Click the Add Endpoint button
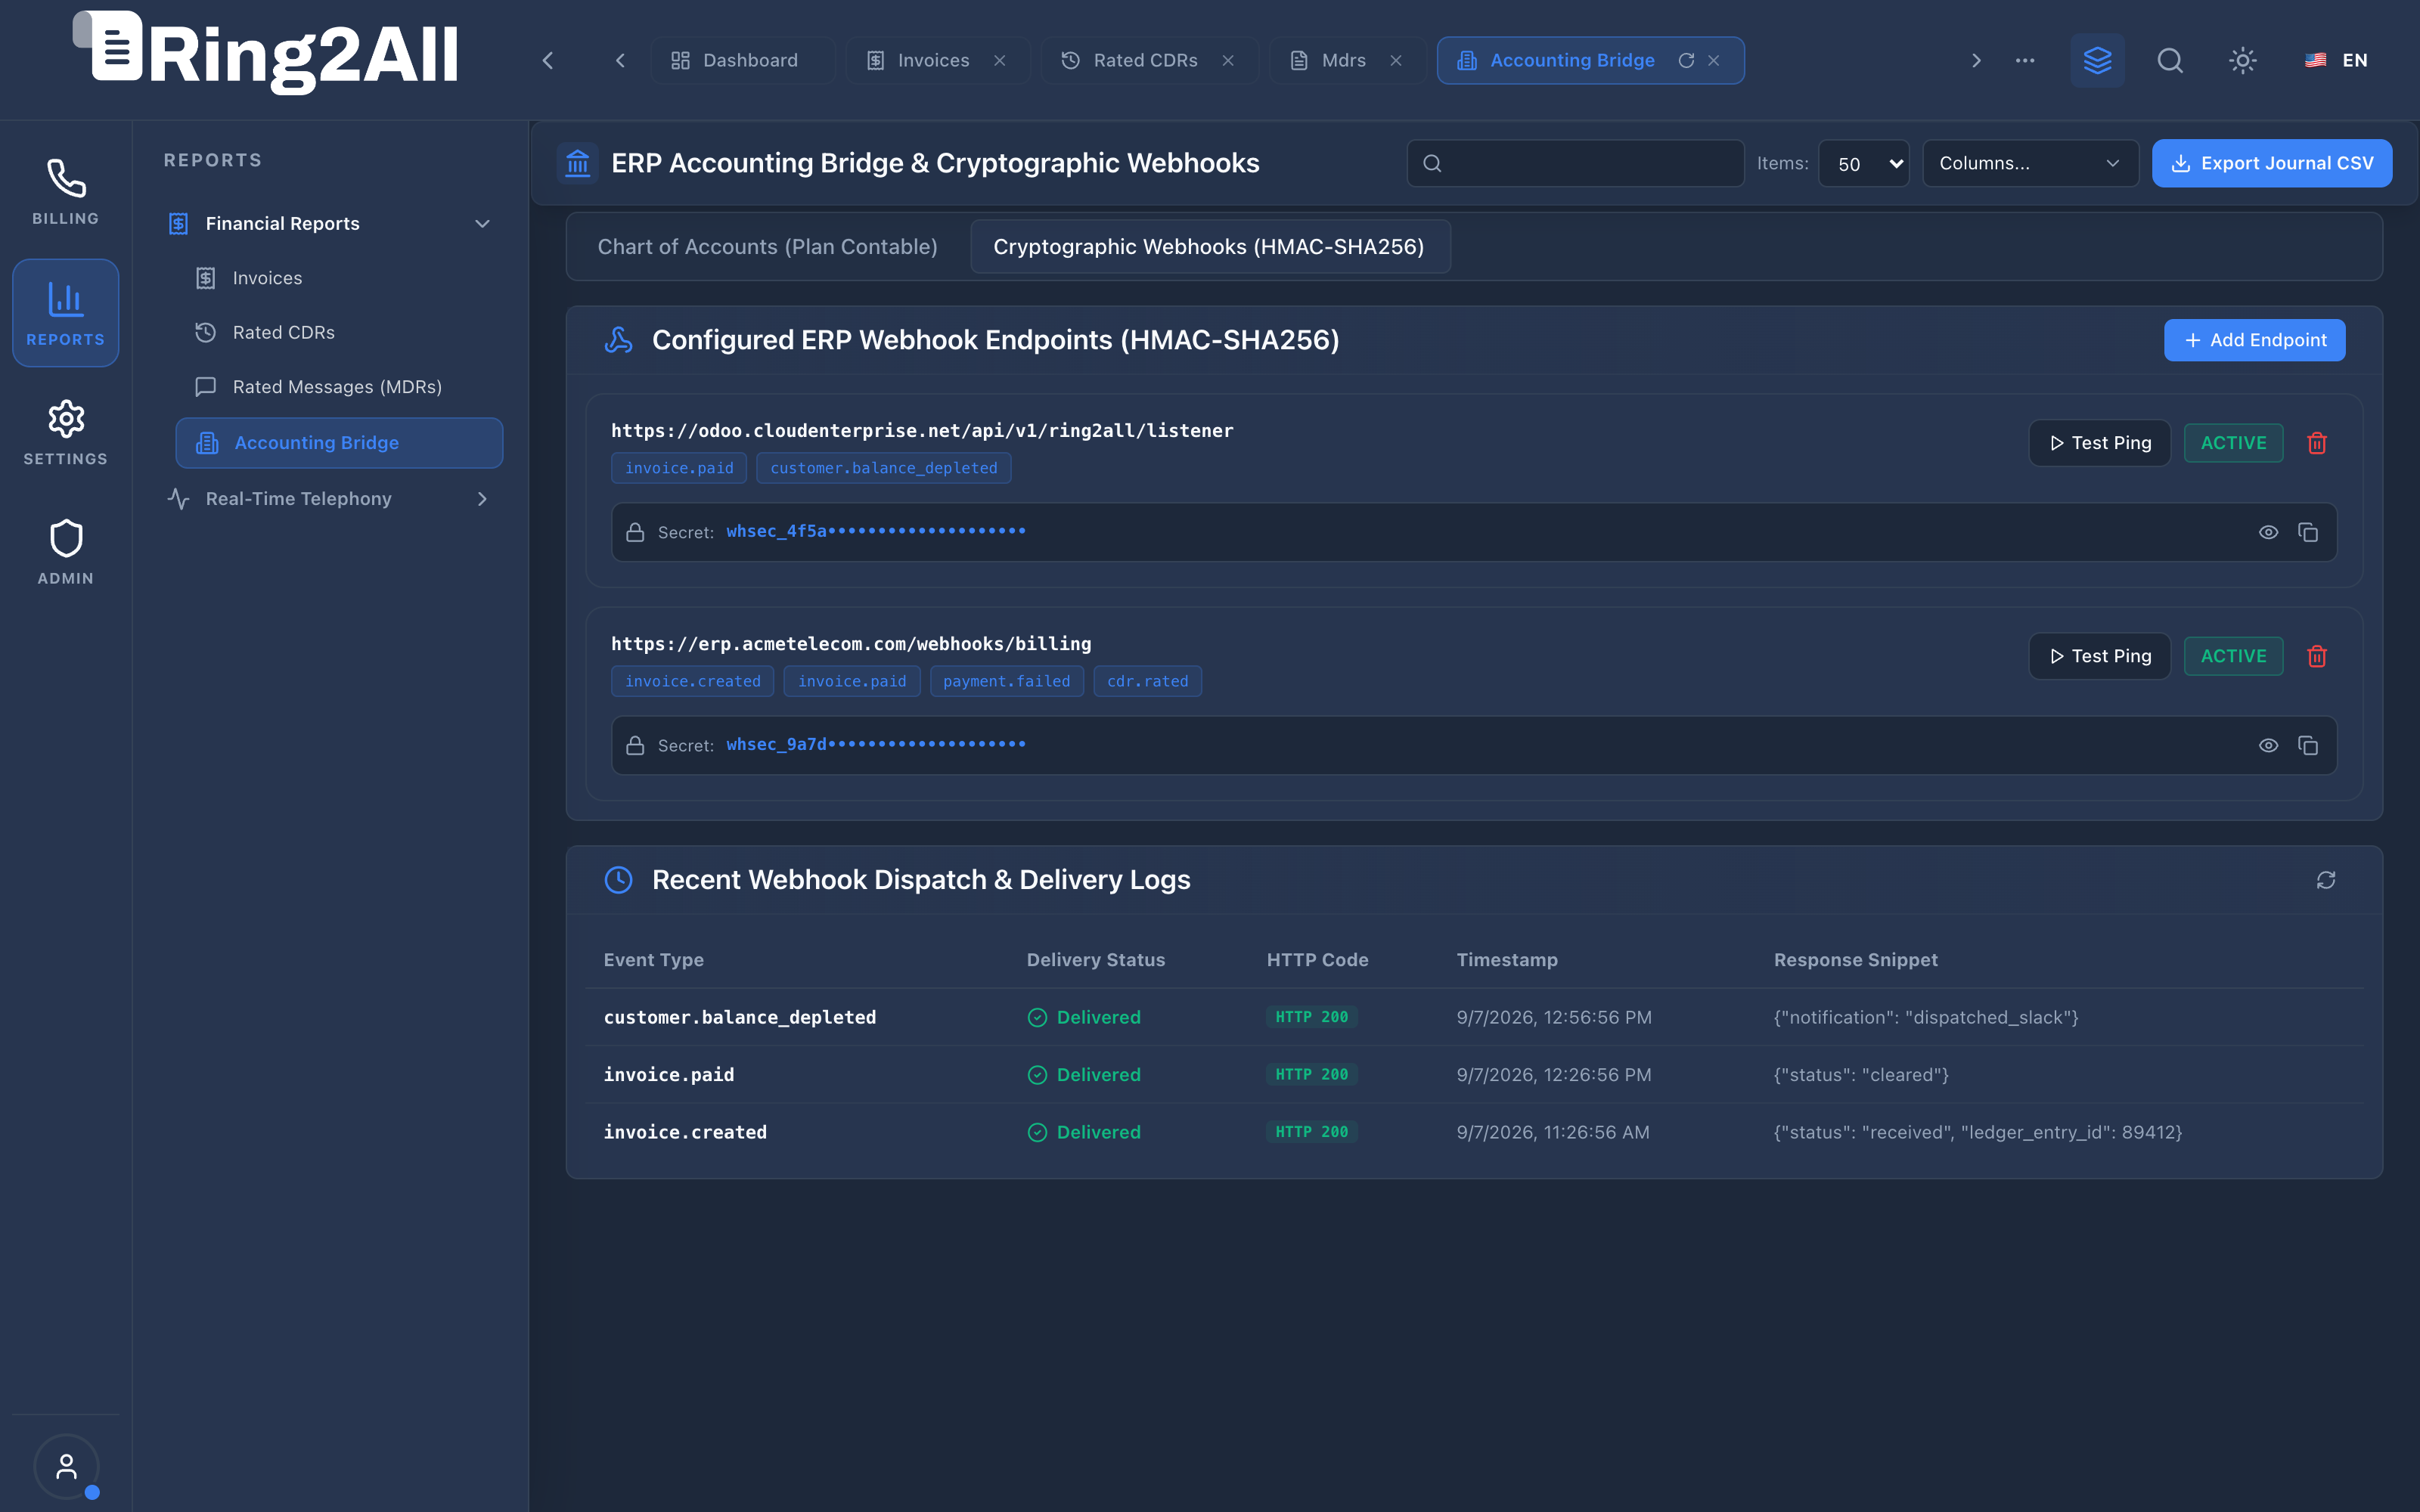The height and width of the screenshot is (1512, 2420). click(2254, 340)
